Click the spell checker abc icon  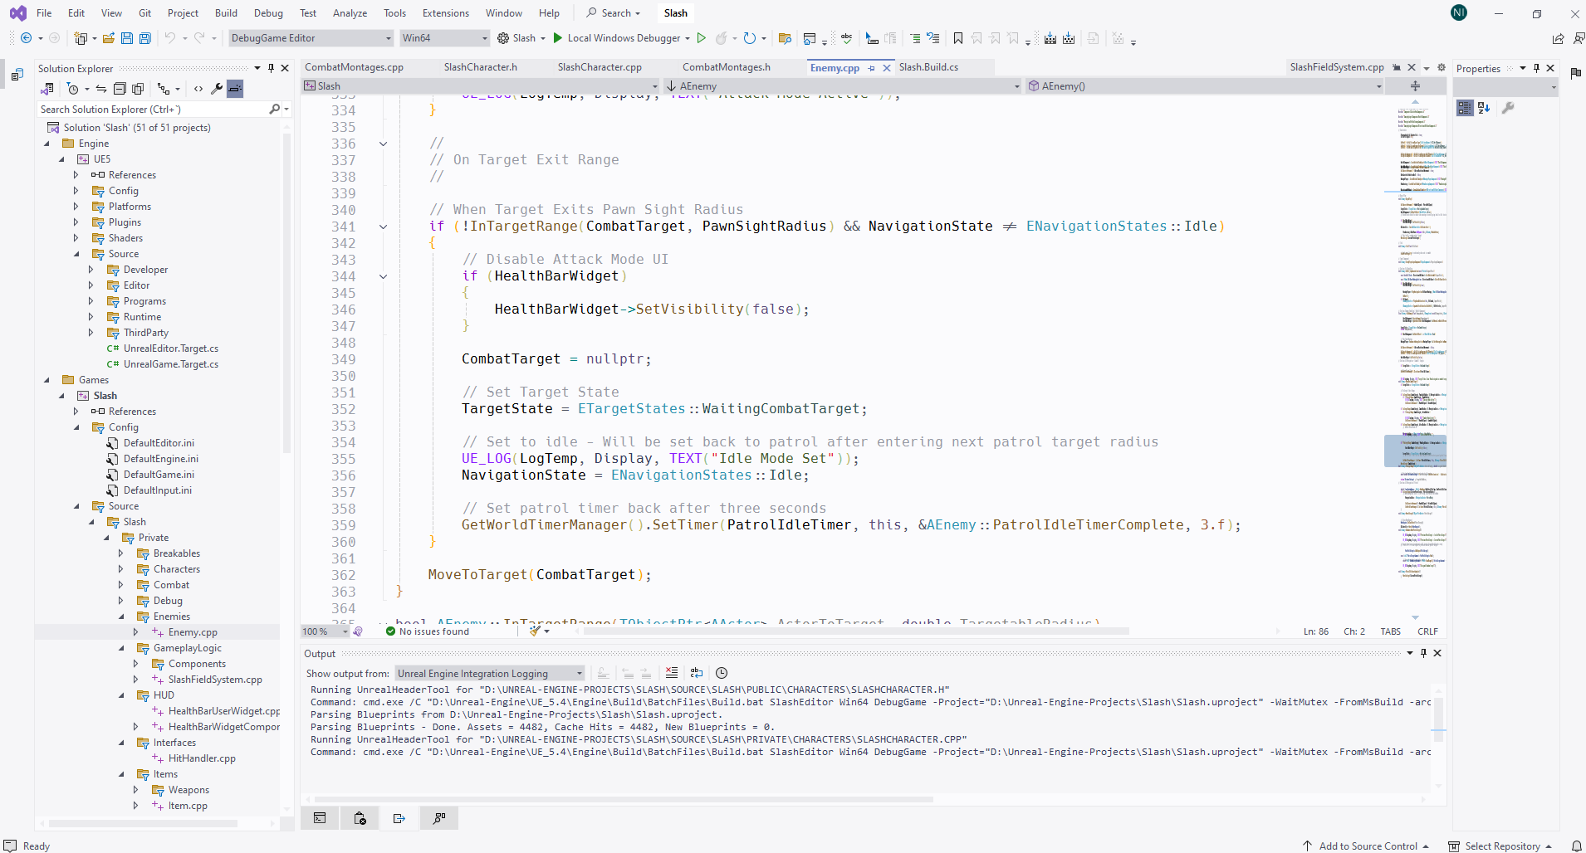click(x=846, y=38)
